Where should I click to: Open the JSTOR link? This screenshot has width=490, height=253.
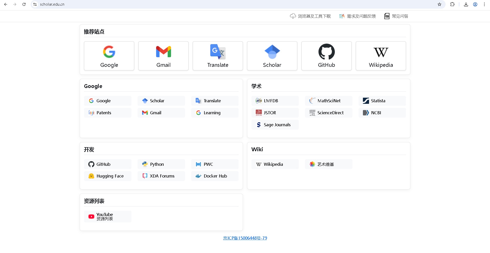[x=275, y=113]
